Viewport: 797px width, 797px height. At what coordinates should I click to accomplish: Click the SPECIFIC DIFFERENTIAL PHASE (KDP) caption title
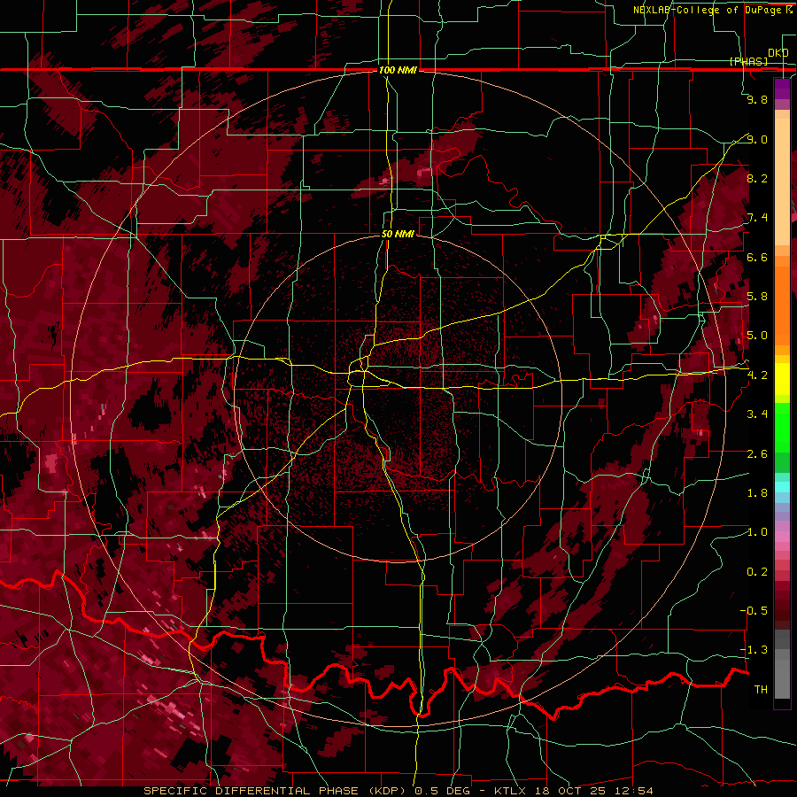(x=276, y=791)
